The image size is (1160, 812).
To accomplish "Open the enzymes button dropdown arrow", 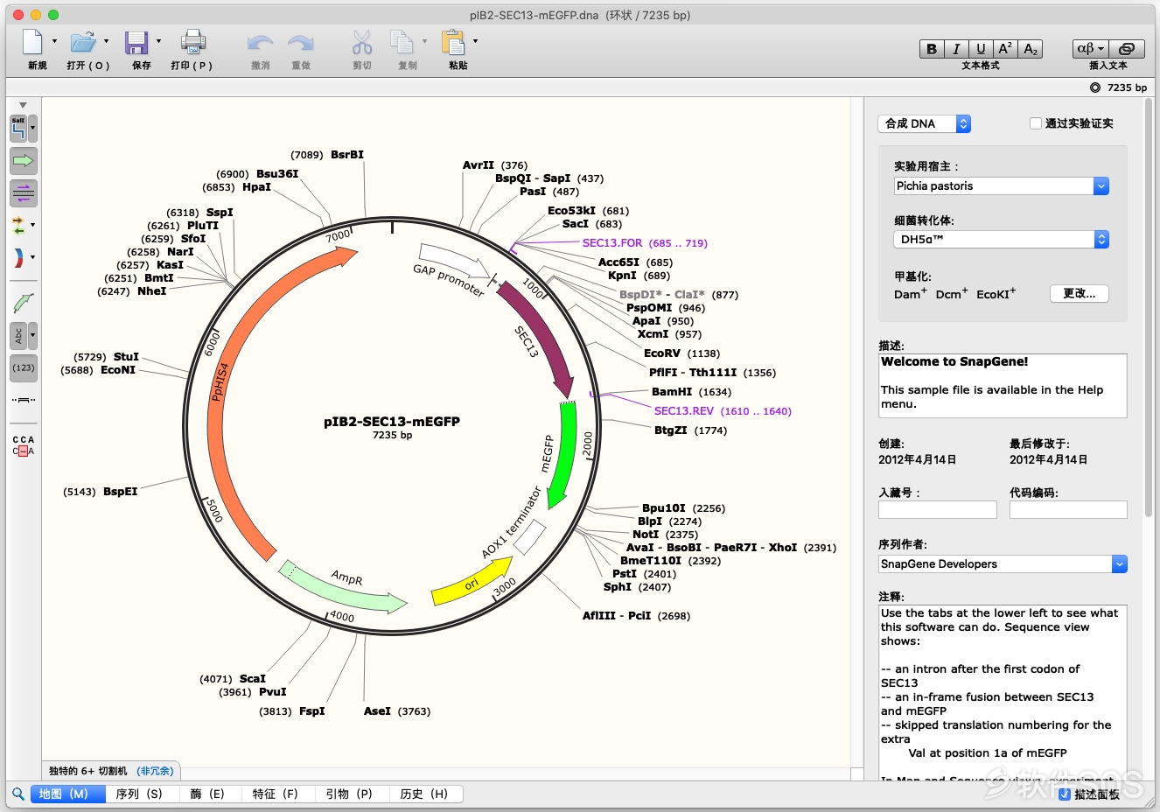I will click(x=33, y=129).
